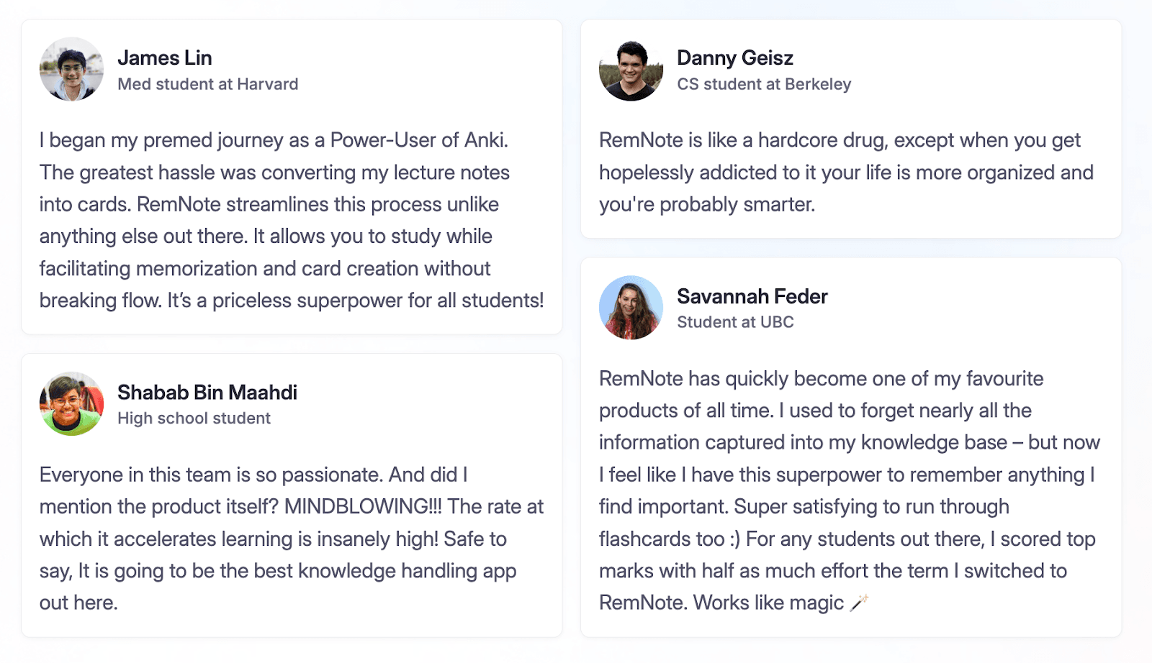The width and height of the screenshot is (1152, 663).
Task: Click Savannah Feder's profile photo
Action: click(631, 308)
